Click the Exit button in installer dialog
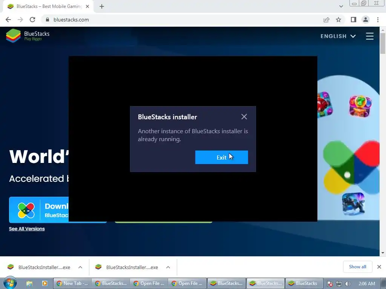Screen dimensions: 386x289 click(221, 157)
